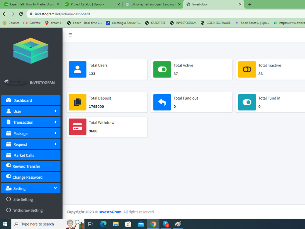Screen dimensions: 305x229
Task: Open the Market Calls section
Action: coord(30,155)
